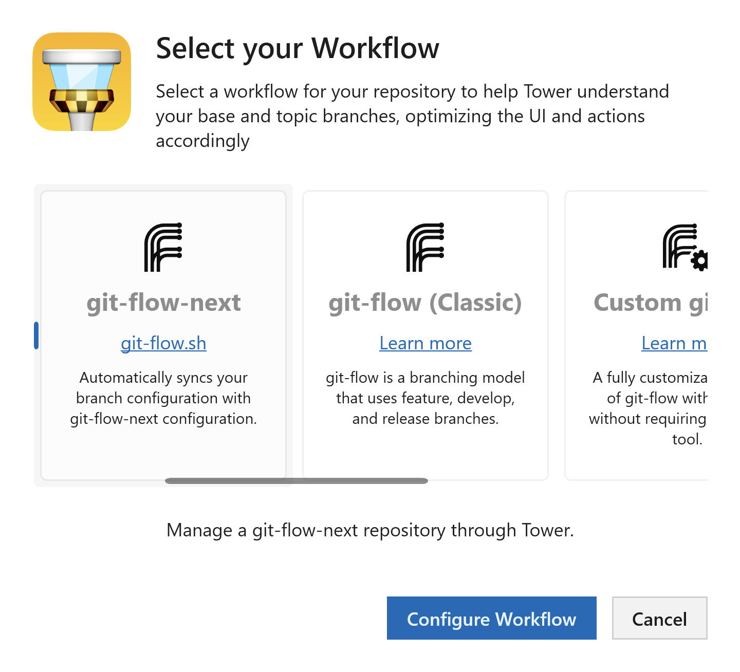Click the Select your Workflow heading
The height and width of the screenshot is (672, 740).
point(298,48)
